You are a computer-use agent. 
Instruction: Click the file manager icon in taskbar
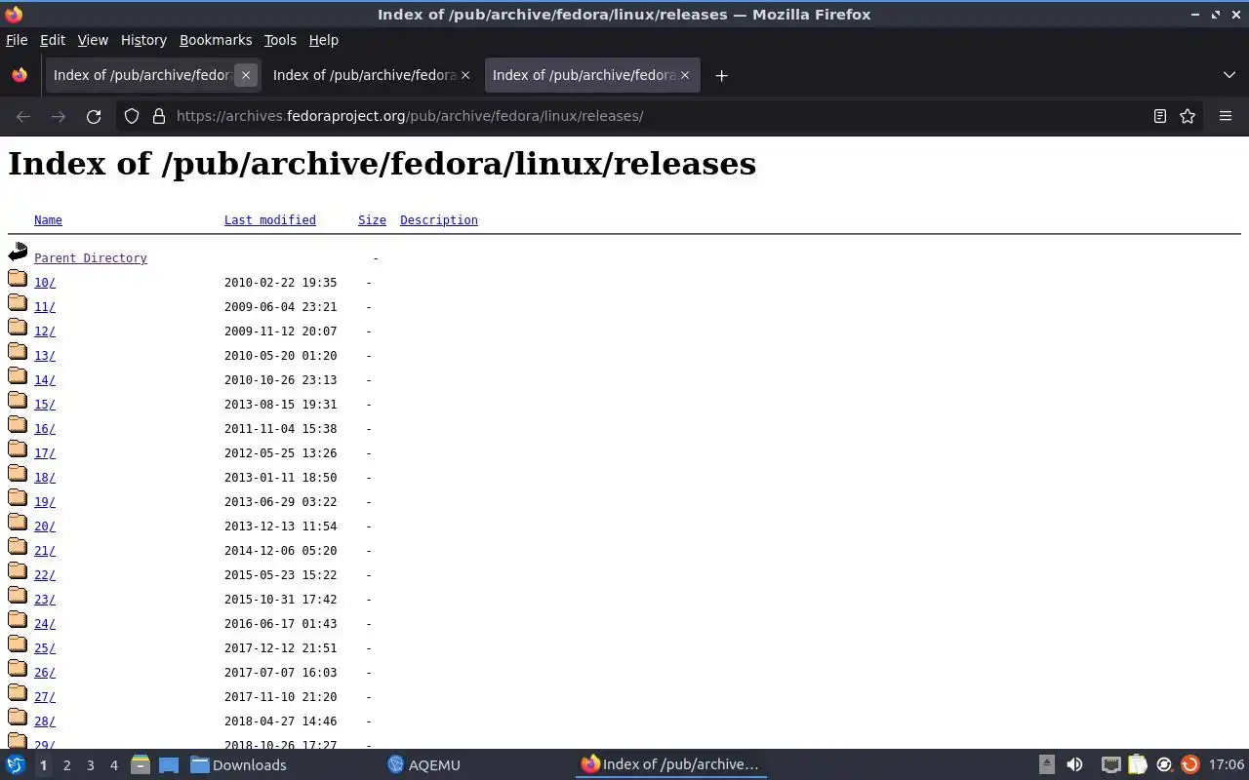(140, 764)
